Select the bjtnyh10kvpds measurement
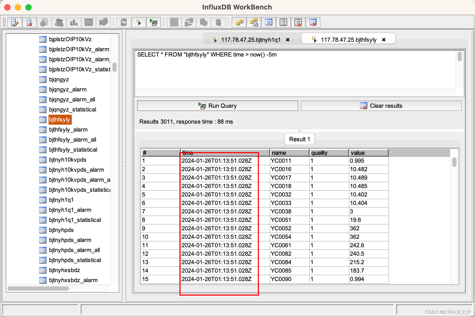Viewport: 475px width, 317px height. coord(68,160)
